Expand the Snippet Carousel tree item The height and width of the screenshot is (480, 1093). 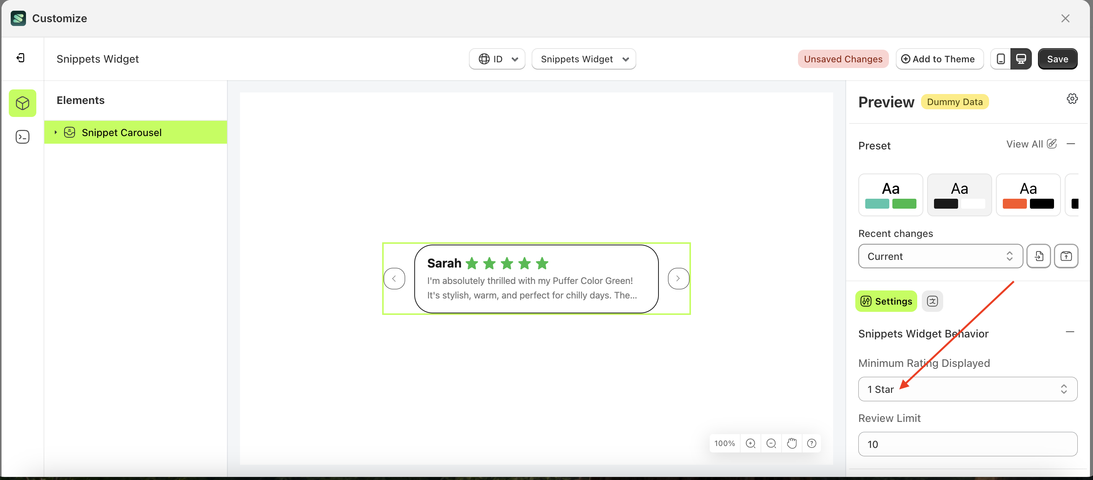[x=55, y=132]
